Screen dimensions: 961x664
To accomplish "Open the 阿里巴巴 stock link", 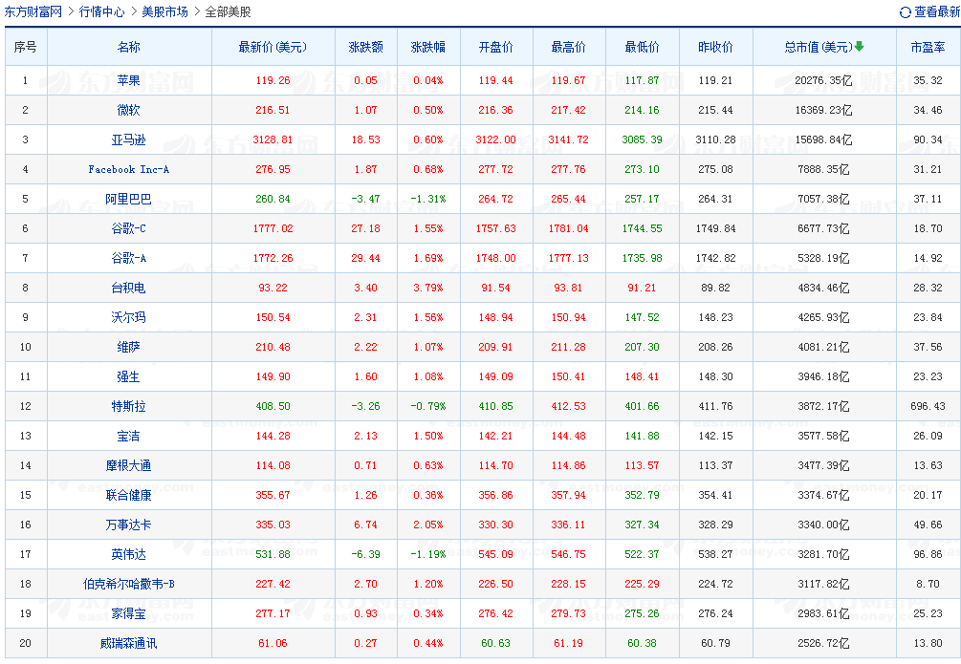I will [x=129, y=199].
